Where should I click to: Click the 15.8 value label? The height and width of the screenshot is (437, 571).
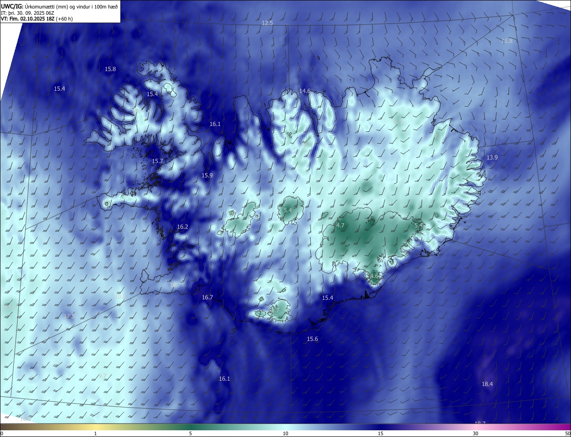tap(110, 69)
